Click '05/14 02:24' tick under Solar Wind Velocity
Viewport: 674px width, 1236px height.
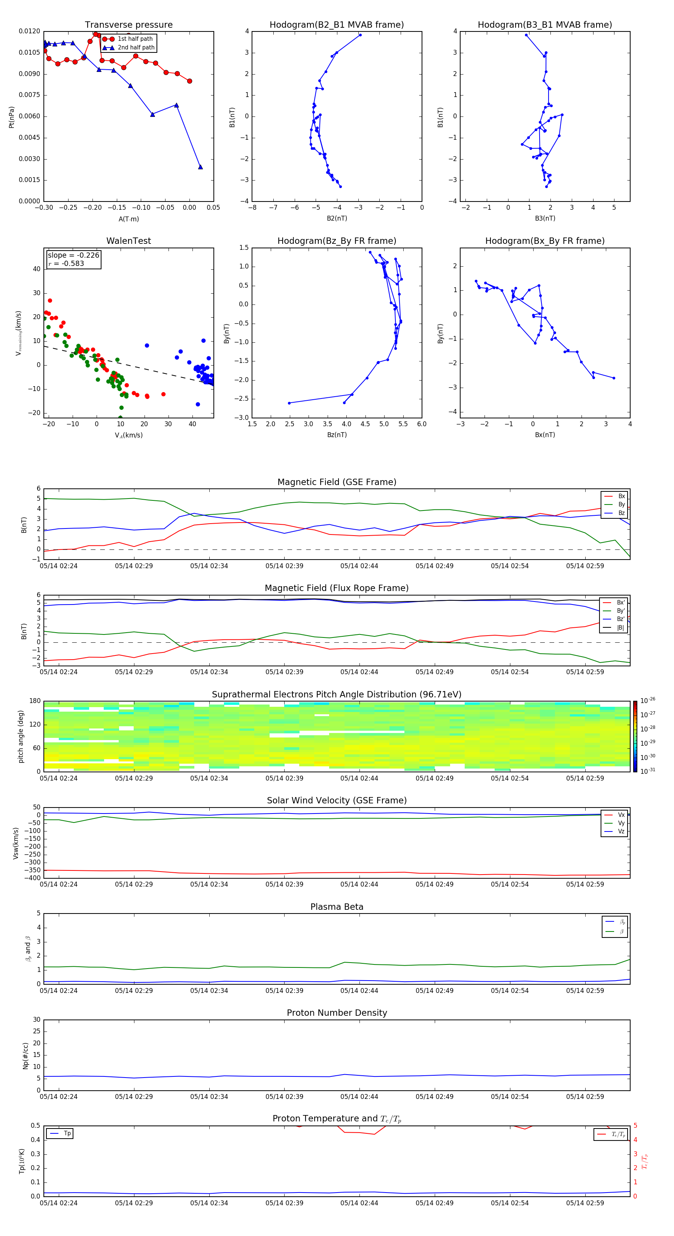58,884
